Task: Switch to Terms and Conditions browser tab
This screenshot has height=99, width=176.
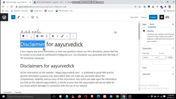Action: [x=48, y=2]
